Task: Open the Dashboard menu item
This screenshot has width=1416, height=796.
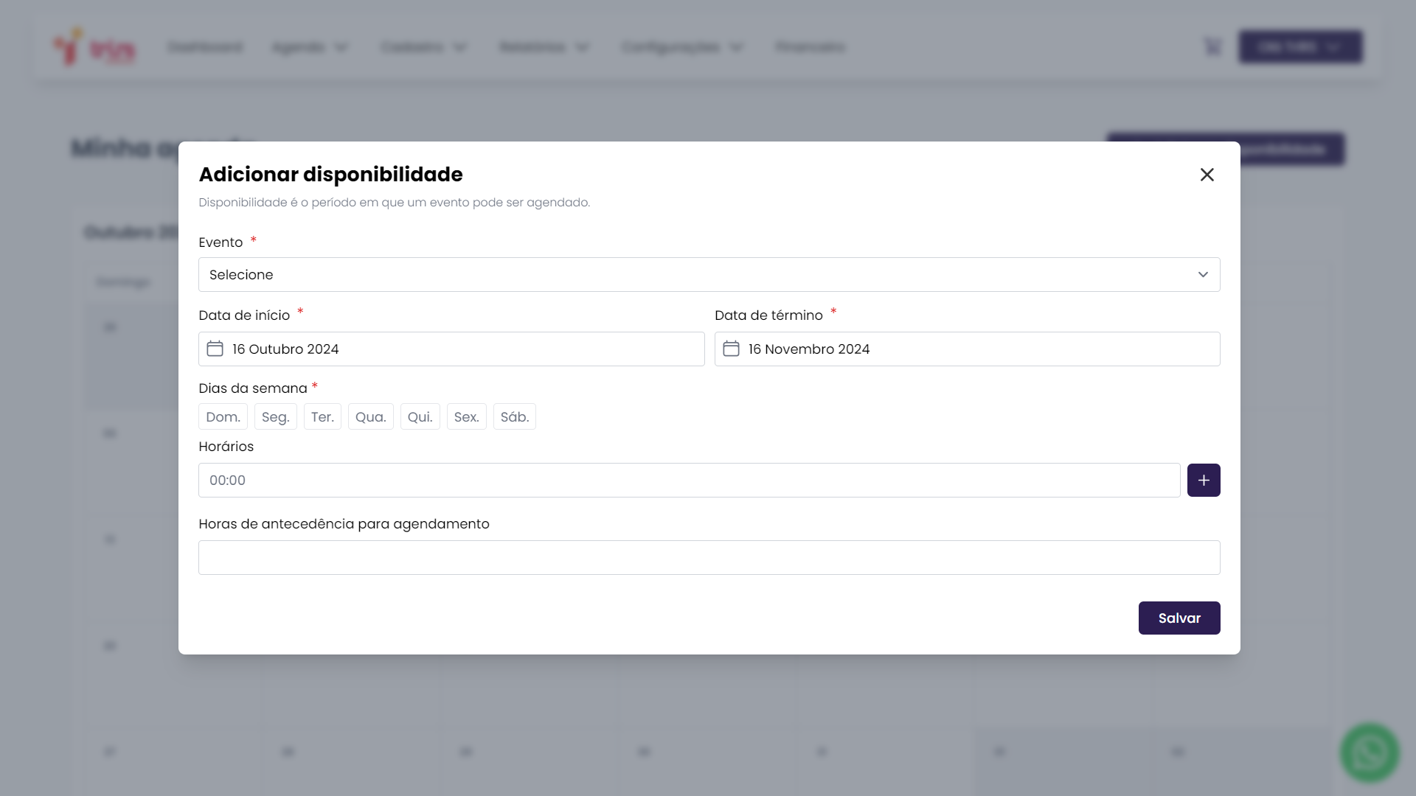Action: 205,47
